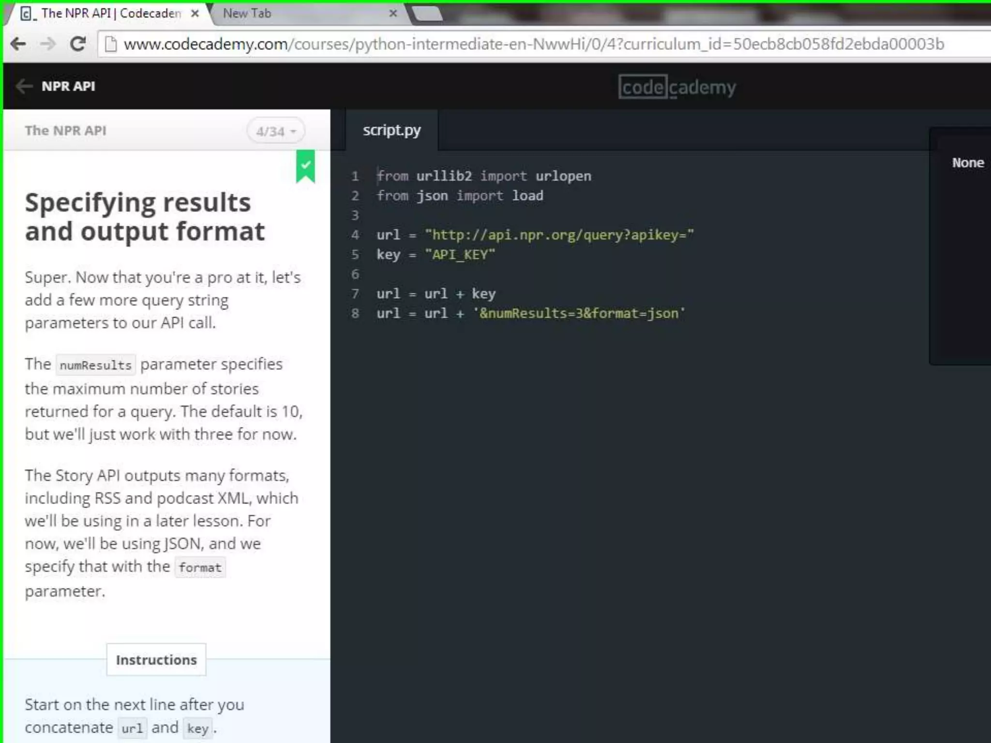This screenshot has height=743, width=991.
Task: Click the Codecademy logo
Action: pos(677,87)
